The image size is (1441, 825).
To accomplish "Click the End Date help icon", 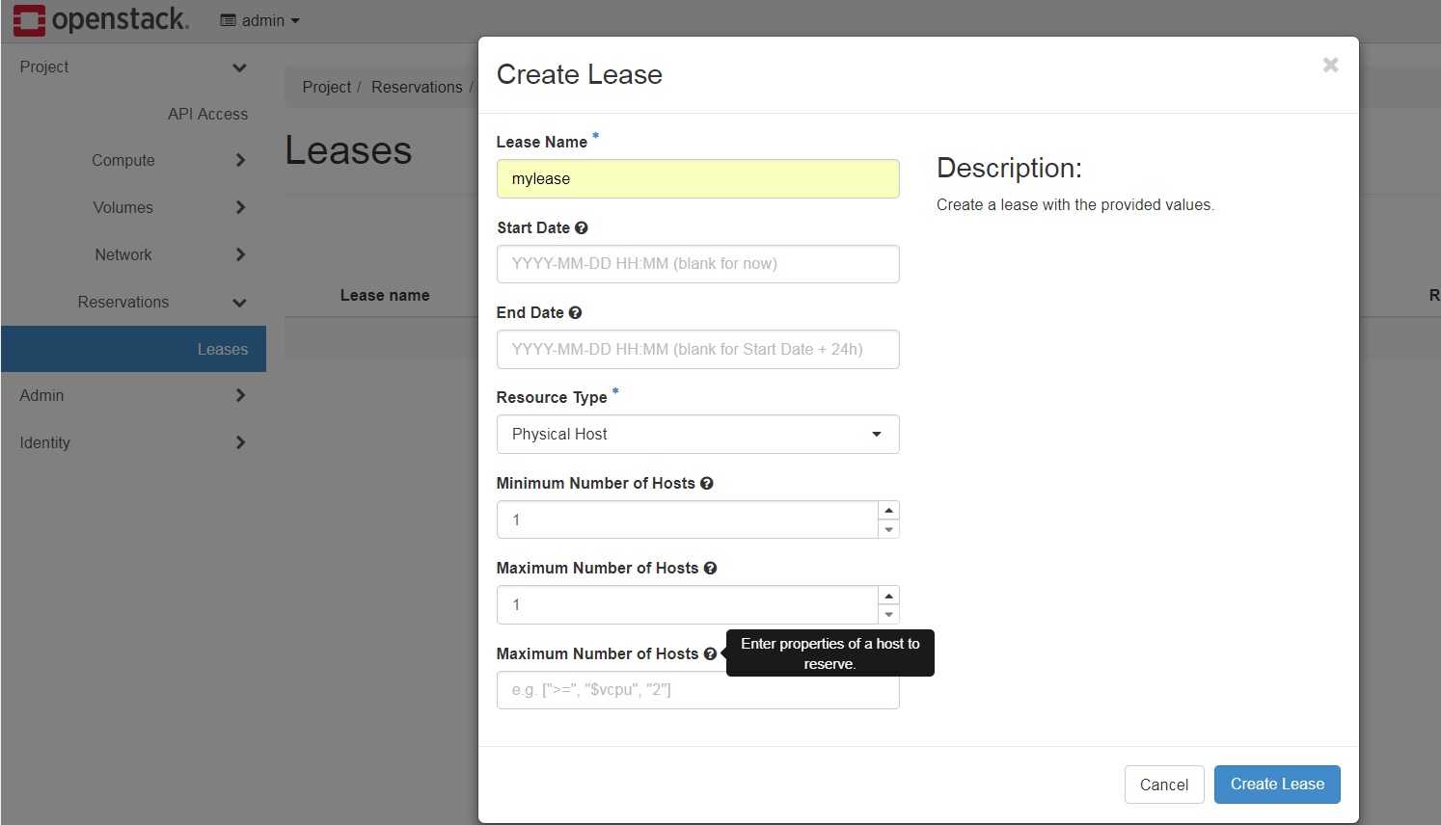I will [575, 313].
